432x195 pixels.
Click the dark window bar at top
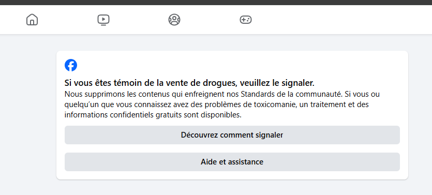[x=216, y=3]
